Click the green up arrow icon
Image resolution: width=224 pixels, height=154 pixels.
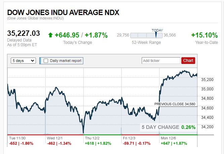(50, 35)
